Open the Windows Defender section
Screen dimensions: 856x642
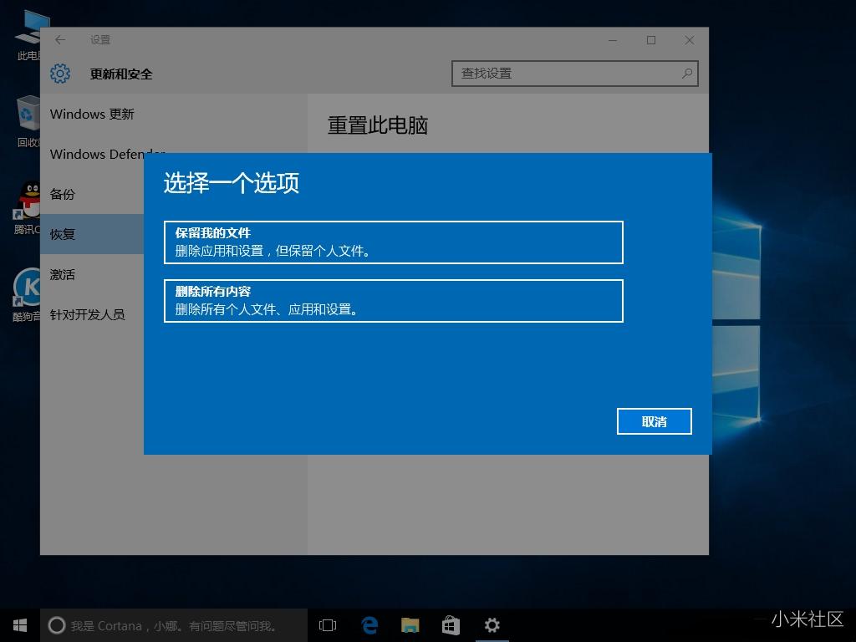tap(100, 154)
